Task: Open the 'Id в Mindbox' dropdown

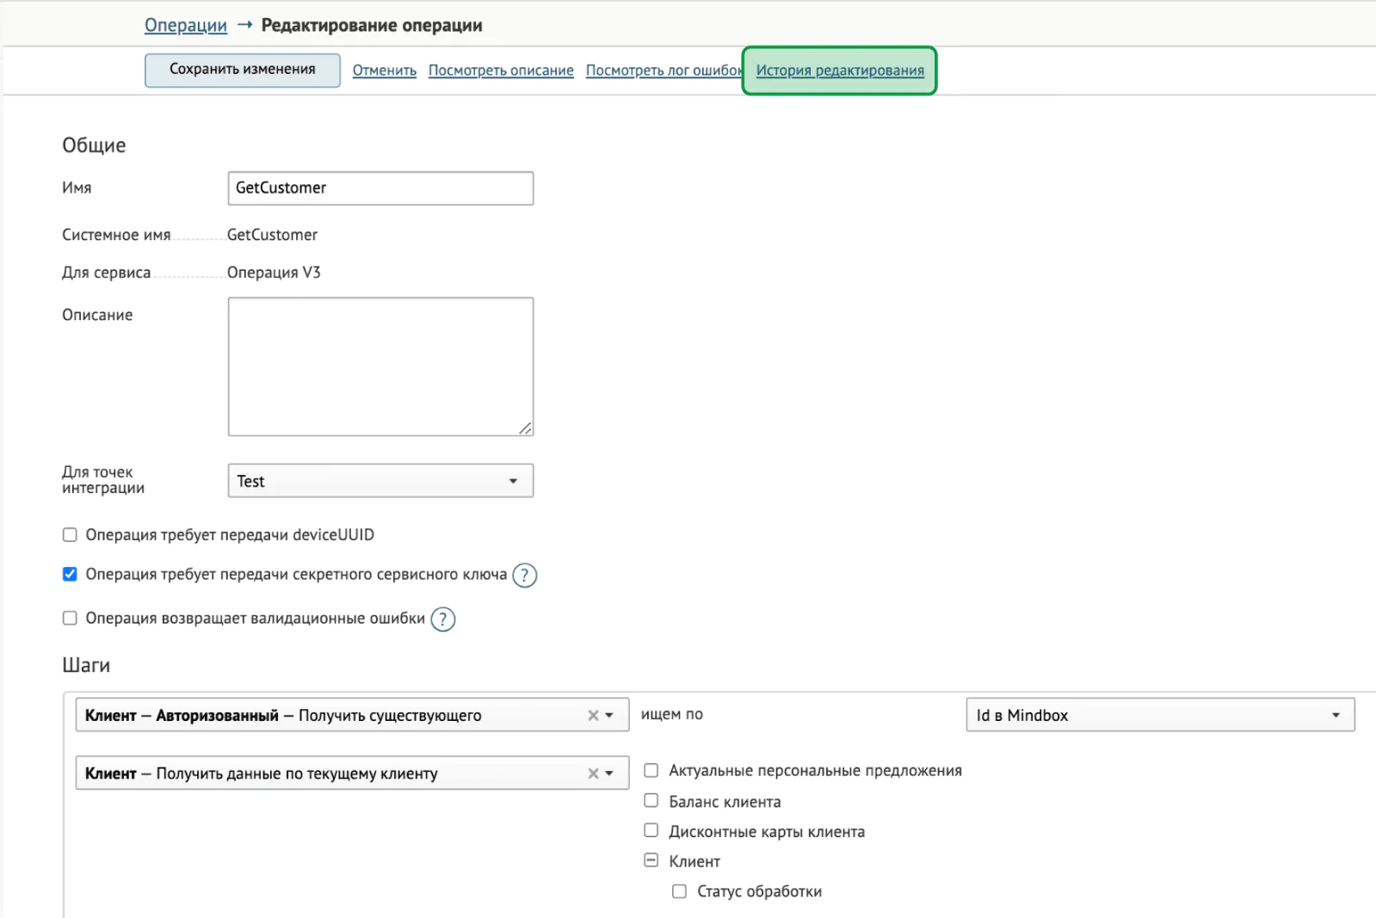Action: pos(1160,715)
